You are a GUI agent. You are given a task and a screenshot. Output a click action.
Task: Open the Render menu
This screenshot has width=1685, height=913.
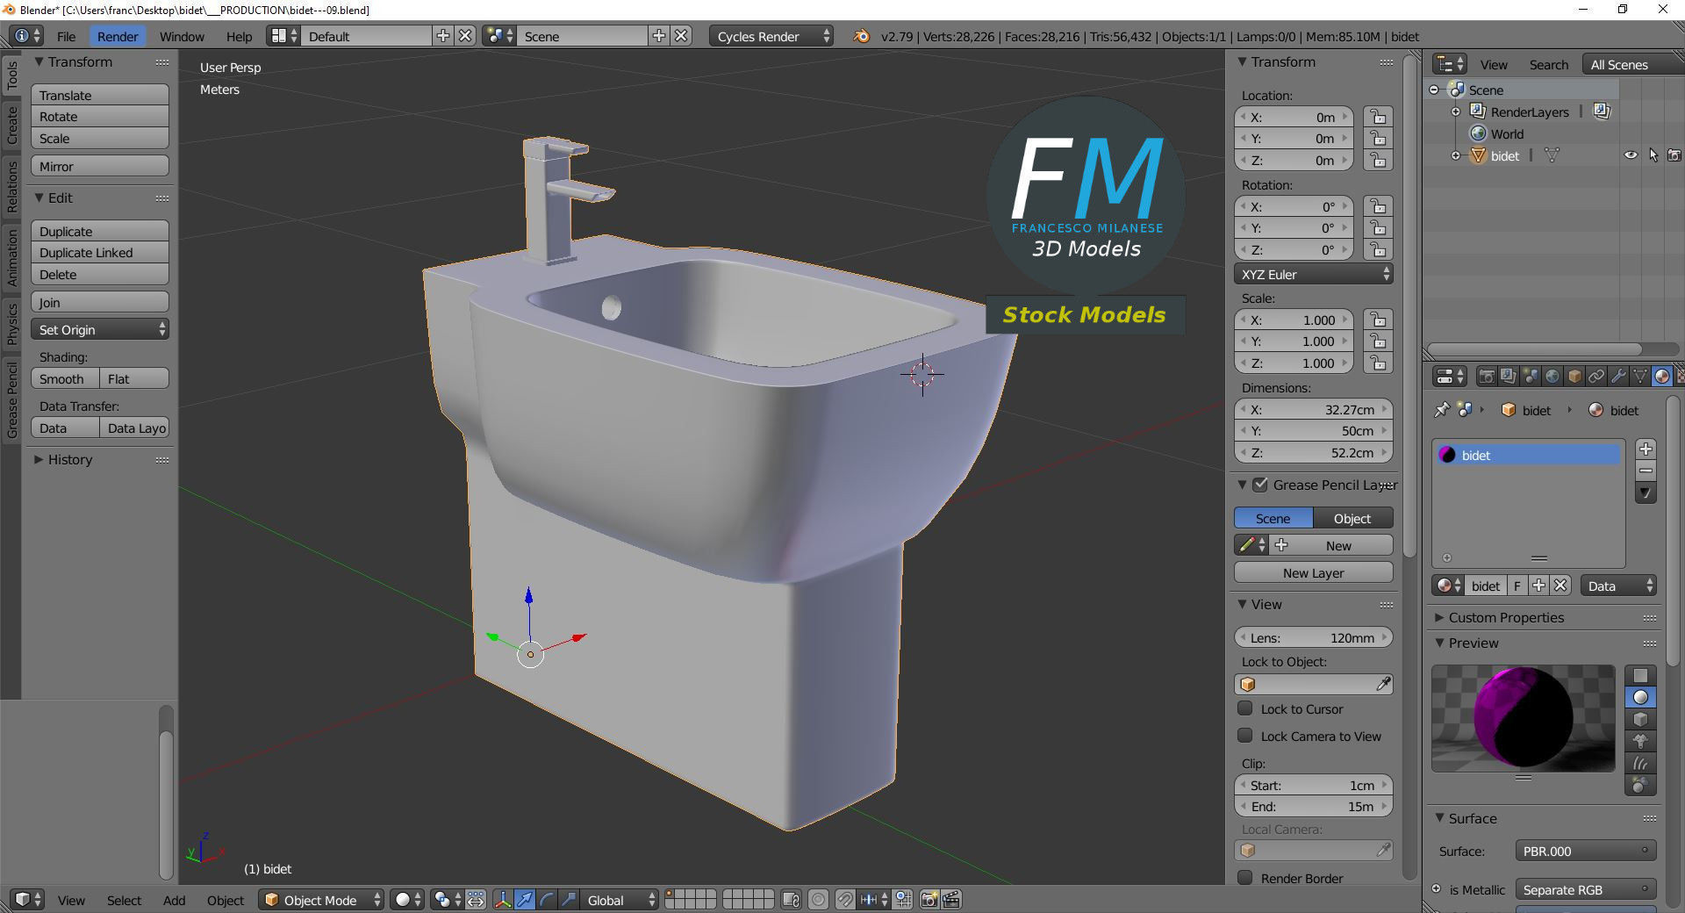click(x=118, y=36)
